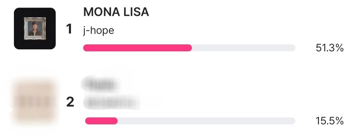This screenshot has width=358, height=140.
Task: Click the far right end of the second vote bar
Action: (292, 121)
